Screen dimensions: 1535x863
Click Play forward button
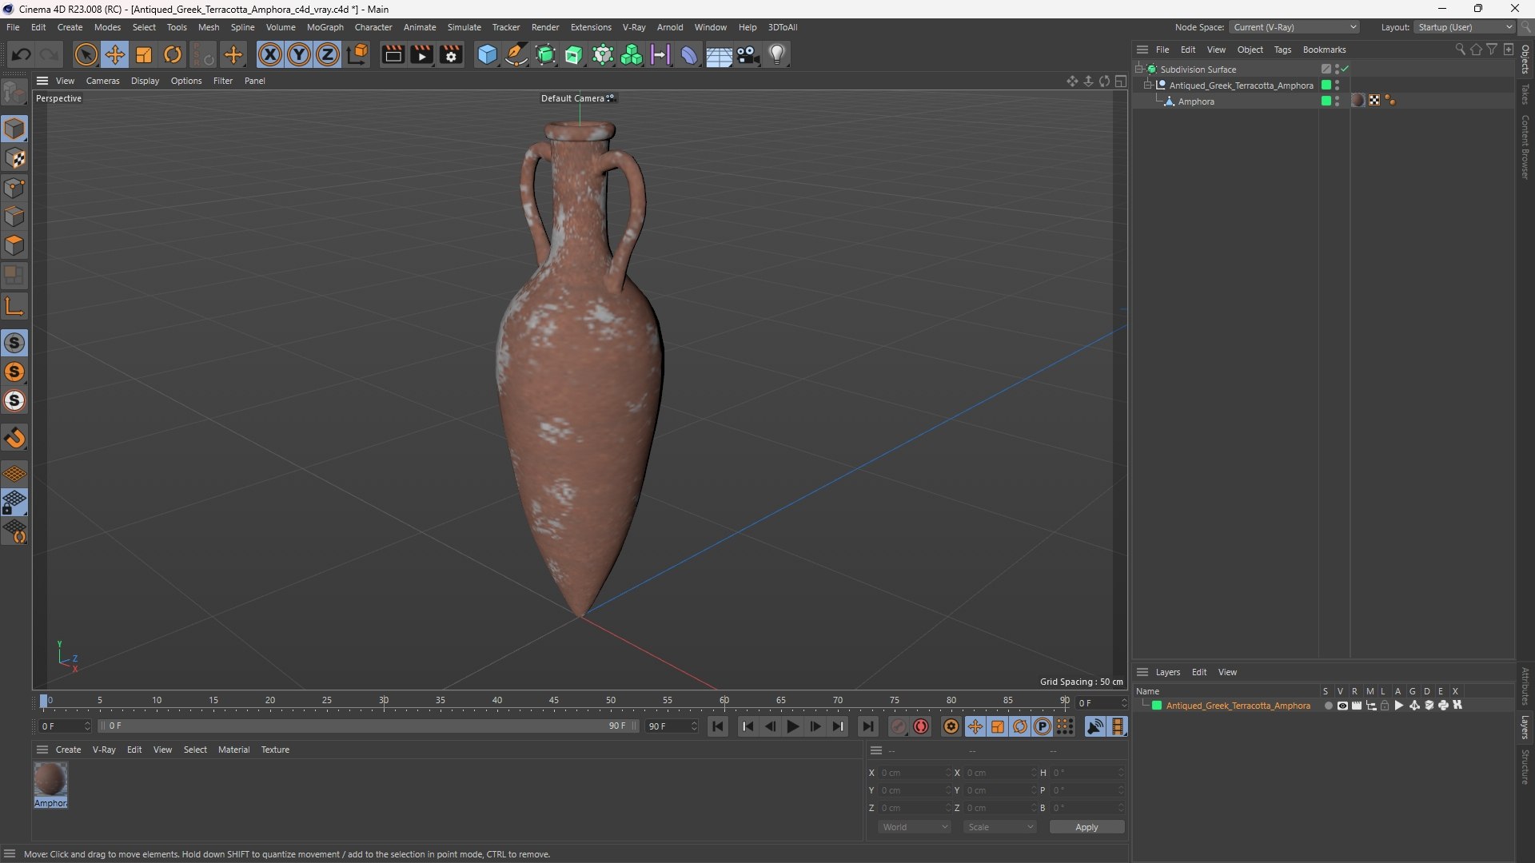[792, 726]
